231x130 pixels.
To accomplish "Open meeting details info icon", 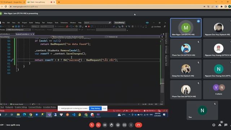I will pos(214,125).
